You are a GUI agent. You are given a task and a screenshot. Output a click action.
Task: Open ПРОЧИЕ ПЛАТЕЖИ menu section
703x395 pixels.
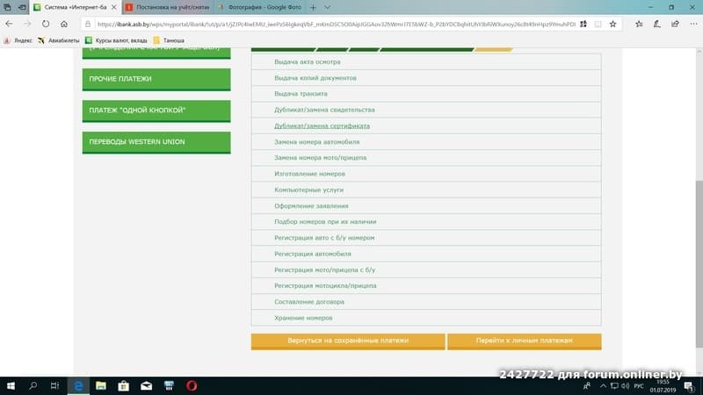(x=156, y=79)
